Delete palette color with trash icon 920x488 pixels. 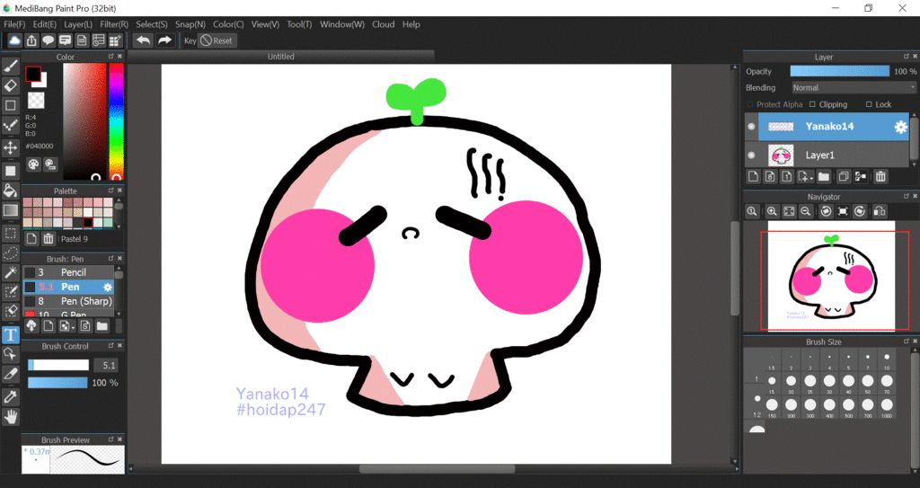tap(49, 238)
